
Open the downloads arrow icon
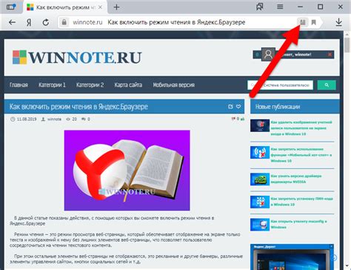[339, 22]
